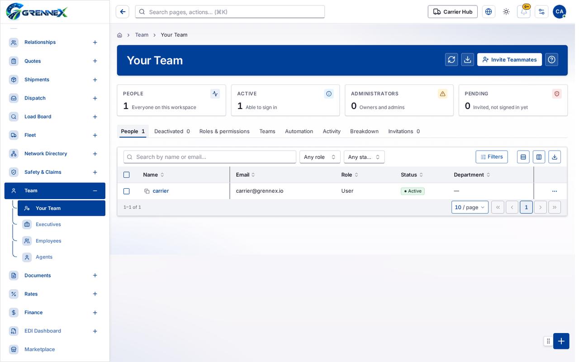The image size is (579, 362).
Task: Copy the carrier name icon
Action: click(147, 191)
